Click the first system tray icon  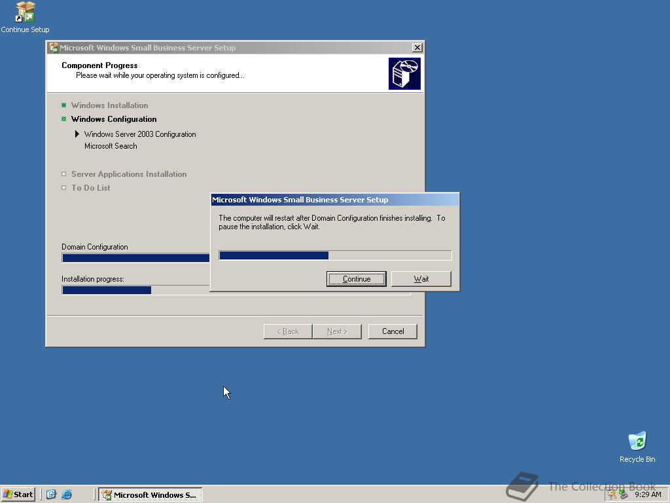[x=612, y=494]
